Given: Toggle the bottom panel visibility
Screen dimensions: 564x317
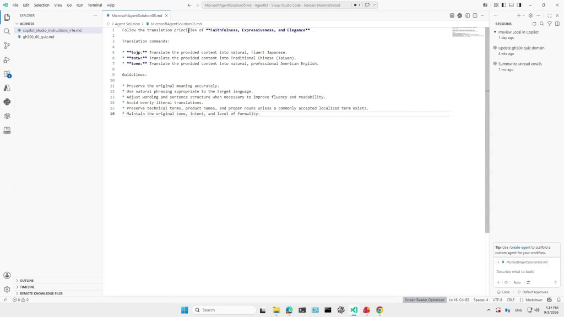Looking at the screenshot, I should [x=512, y=5].
